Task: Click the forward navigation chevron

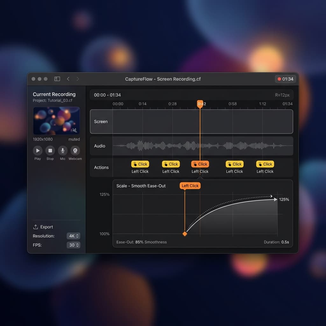Action: tap(78, 79)
